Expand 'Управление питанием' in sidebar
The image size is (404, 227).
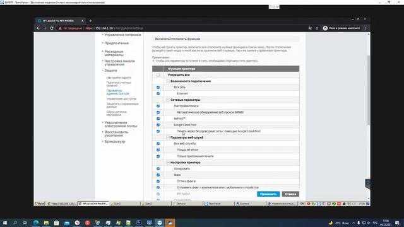click(122, 35)
